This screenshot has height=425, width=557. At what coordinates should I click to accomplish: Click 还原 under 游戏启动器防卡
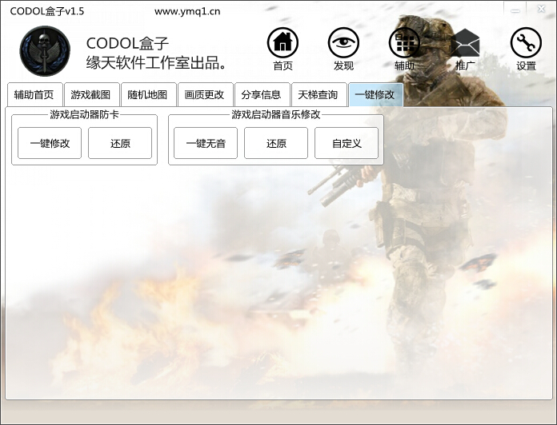120,144
